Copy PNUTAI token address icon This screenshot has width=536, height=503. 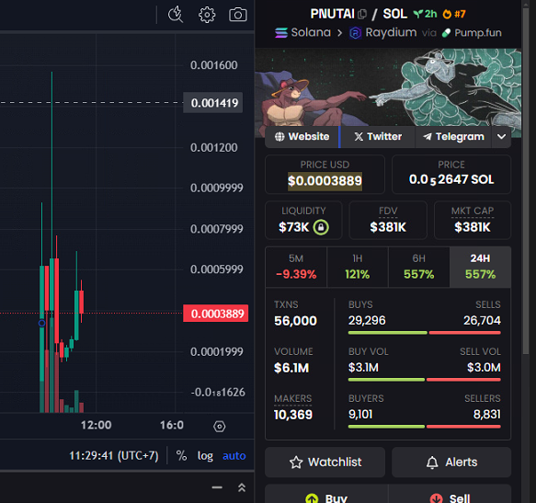coord(362,15)
